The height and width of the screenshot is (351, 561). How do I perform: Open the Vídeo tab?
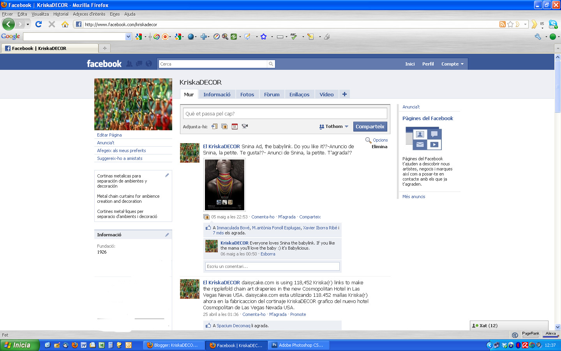[x=326, y=94]
